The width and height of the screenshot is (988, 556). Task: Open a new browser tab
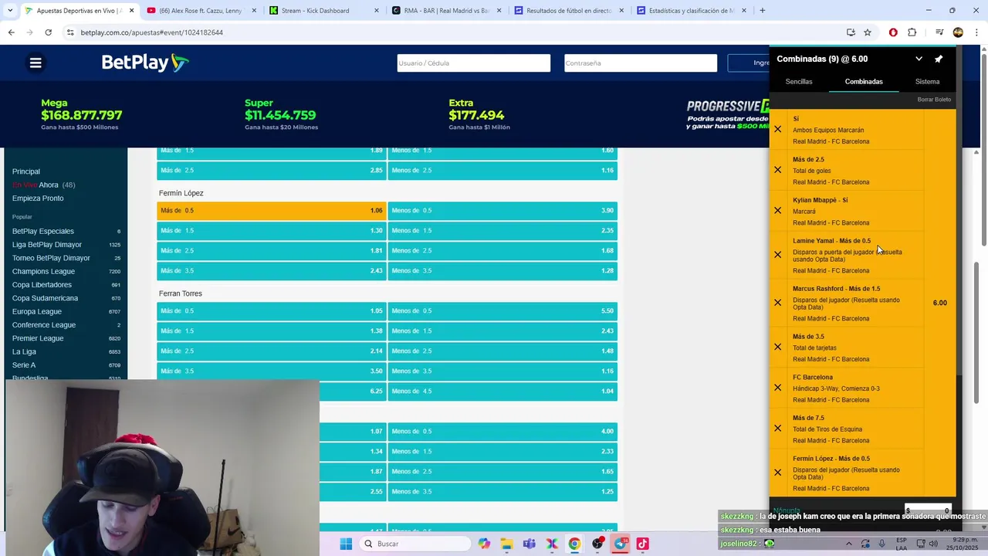pos(763,11)
